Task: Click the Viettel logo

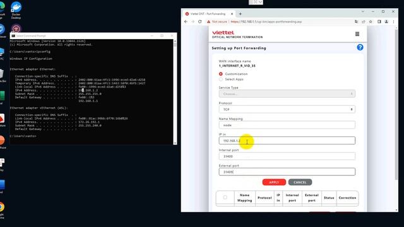Action: pyautogui.click(x=223, y=32)
